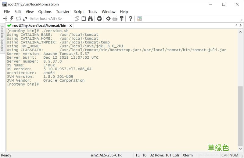Image resolution: width=244 pixels, height=158 pixels.
Task: Click the terminal scrollbar down arrow
Action: pyautogui.click(x=240, y=149)
